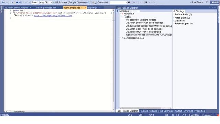Image resolution: width=220 pixels, height=124 pixels.
Task: Click the No issues found indicator
Action: click(19, 111)
